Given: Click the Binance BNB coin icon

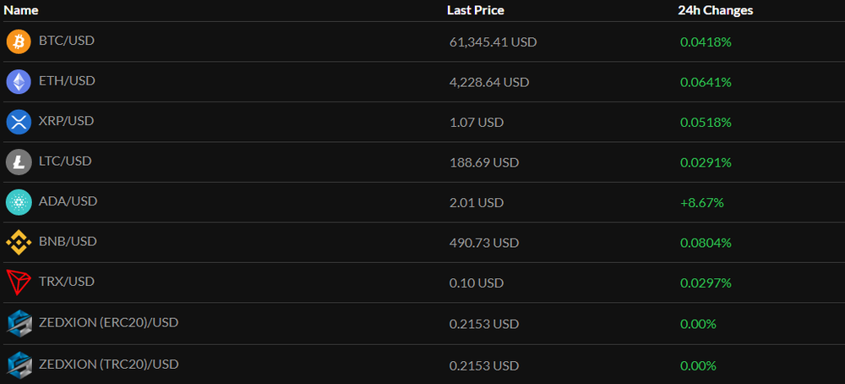Looking at the screenshot, I should (x=19, y=243).
